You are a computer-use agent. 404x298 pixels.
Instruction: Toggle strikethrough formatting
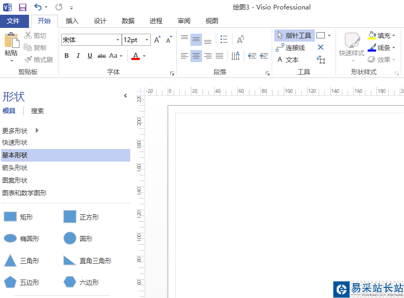click(102, 56)
